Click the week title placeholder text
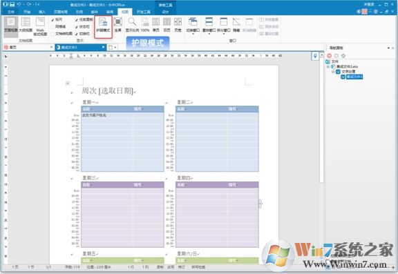The width and height of the screenshot is (398, 274). tap(108, 90)
